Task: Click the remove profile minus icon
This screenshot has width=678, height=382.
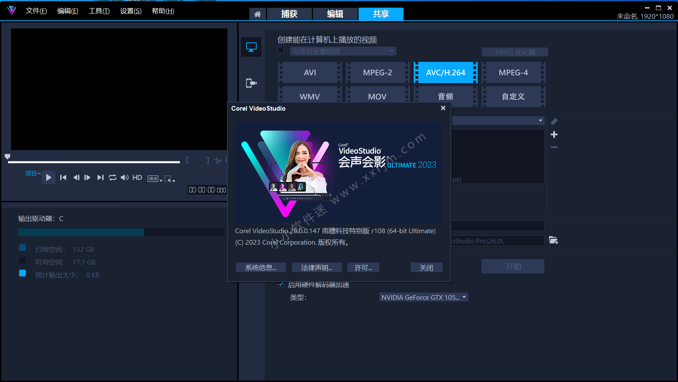Action: (554, 147)
